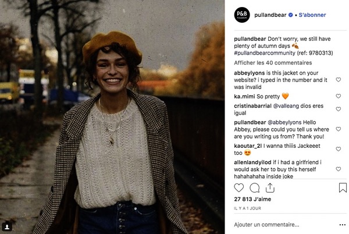This screenshot has height=234, width=349.
Task: Click the S'abonner follow button
Action: coord(312,15)
